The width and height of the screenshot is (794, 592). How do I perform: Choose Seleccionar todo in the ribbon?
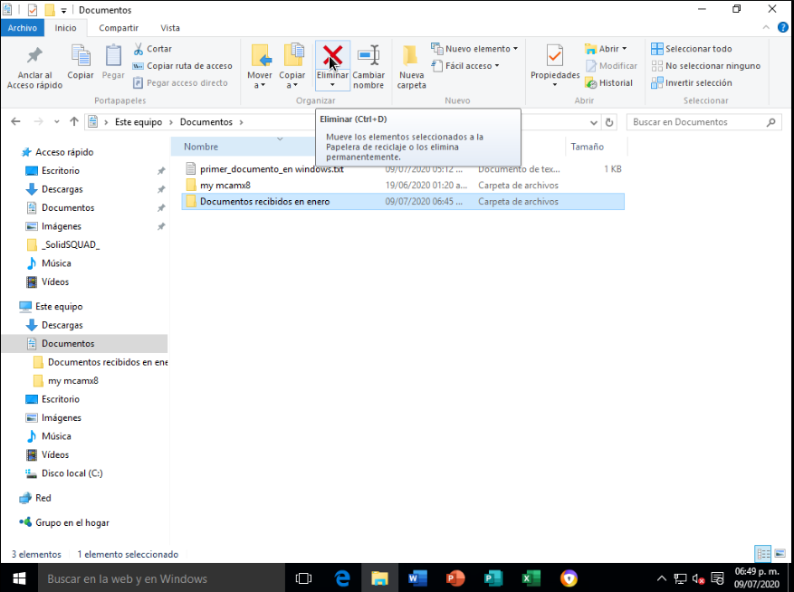coord(692,49)
